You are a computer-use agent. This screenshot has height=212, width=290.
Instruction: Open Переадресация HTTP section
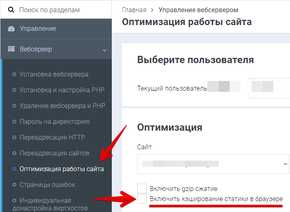pos(52,137)
